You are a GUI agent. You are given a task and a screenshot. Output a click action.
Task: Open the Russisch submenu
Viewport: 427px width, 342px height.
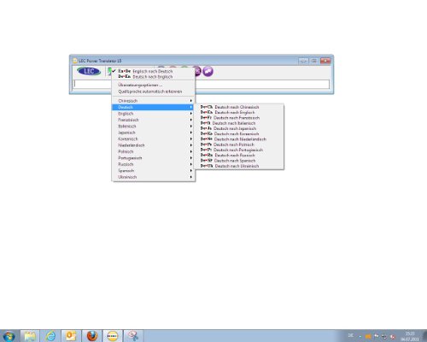tap(153, 164)
